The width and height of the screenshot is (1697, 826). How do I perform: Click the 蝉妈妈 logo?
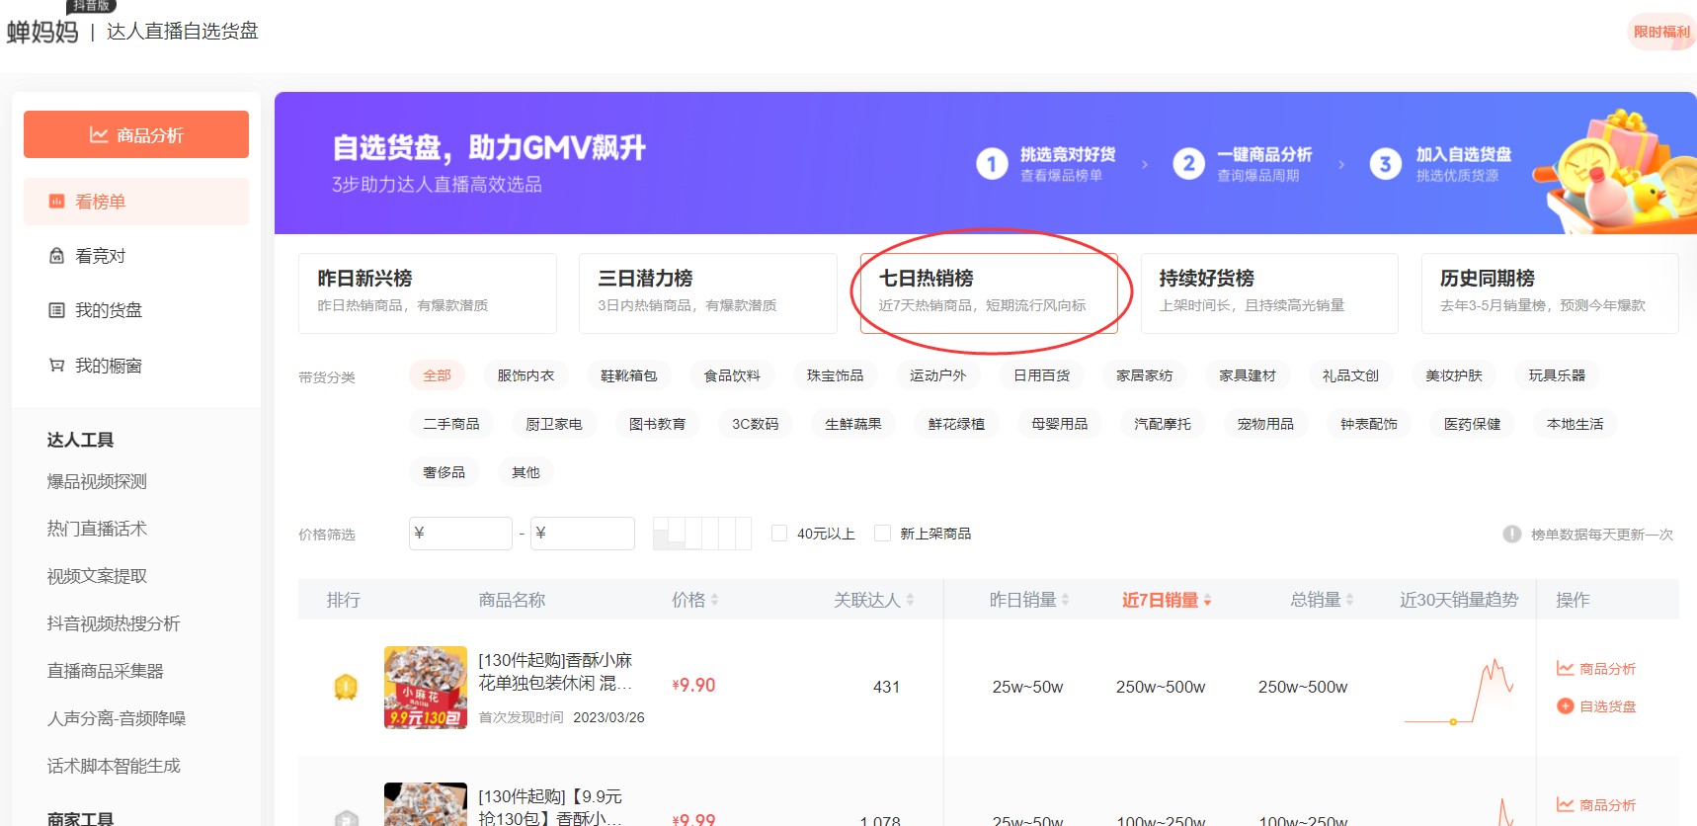coord(42,32)
